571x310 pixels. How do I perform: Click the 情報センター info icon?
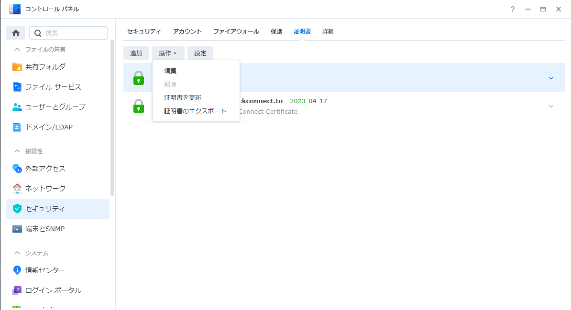(x=17, y=270)
